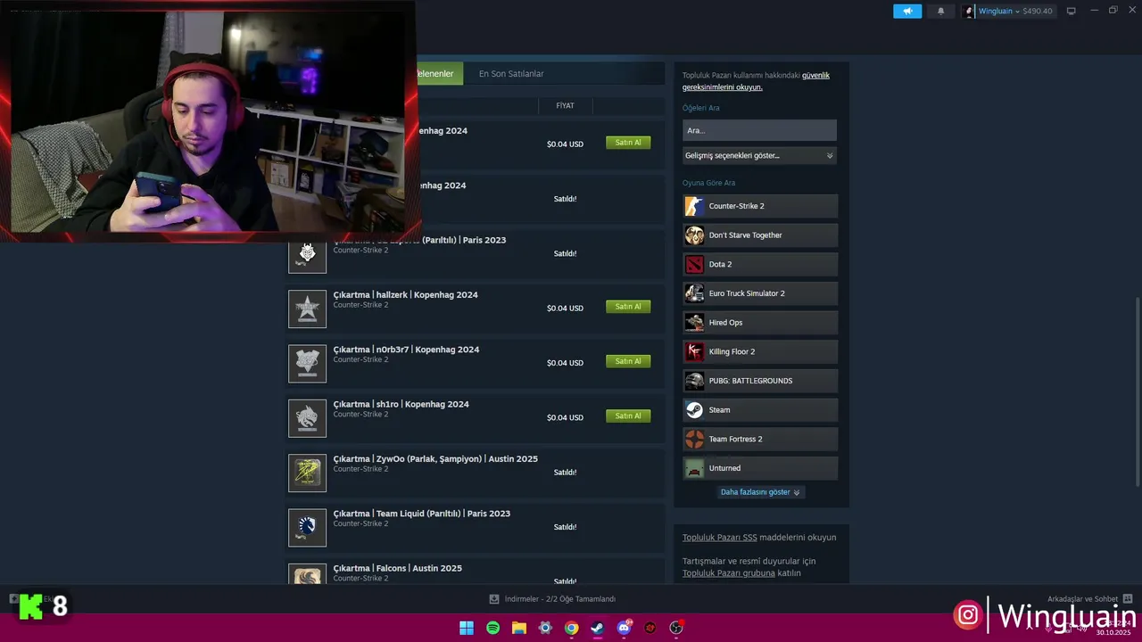This screenshot has height=642, width=1142.
Task: Filter market by Dota 2
Action: point(760,264)
